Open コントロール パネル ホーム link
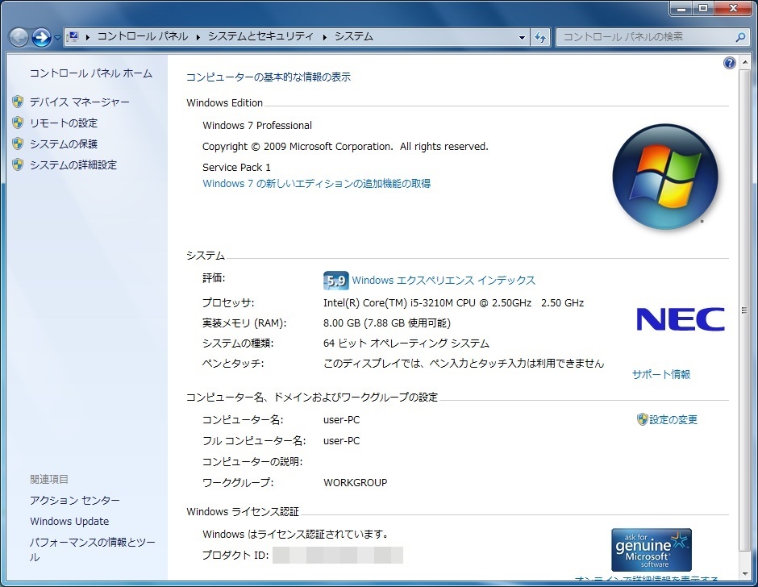 click(x=91, y=73)
